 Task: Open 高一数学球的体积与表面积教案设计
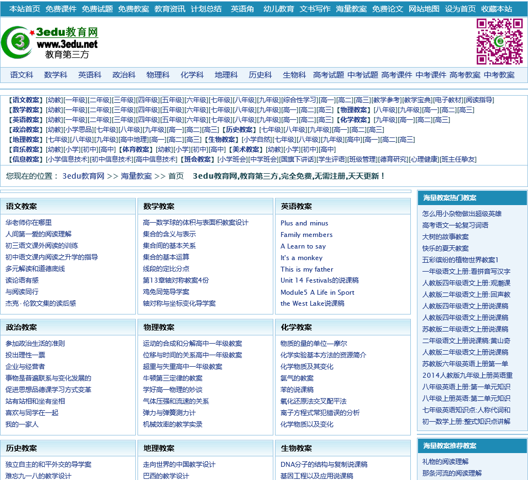coord(196,223)
